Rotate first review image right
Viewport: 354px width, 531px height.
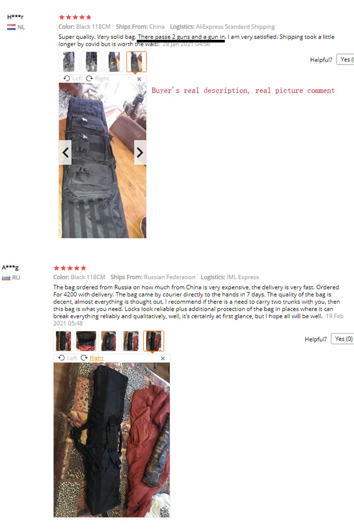97,78
